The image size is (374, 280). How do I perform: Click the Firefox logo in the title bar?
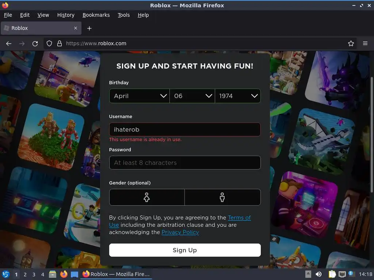pyautogui.click(x=5, y=5)
